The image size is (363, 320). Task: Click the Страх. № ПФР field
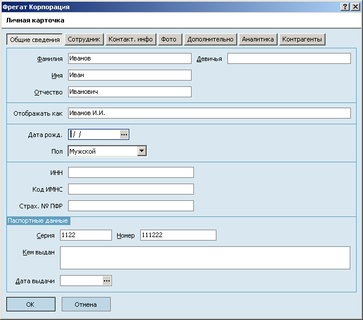click(x=131, y=205)
